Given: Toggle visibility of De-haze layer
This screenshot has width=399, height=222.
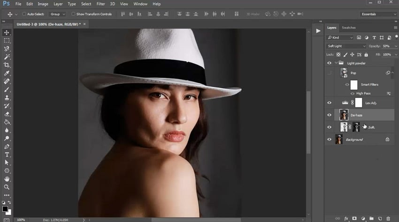Looking at the screenshot, I should [329, 115].
